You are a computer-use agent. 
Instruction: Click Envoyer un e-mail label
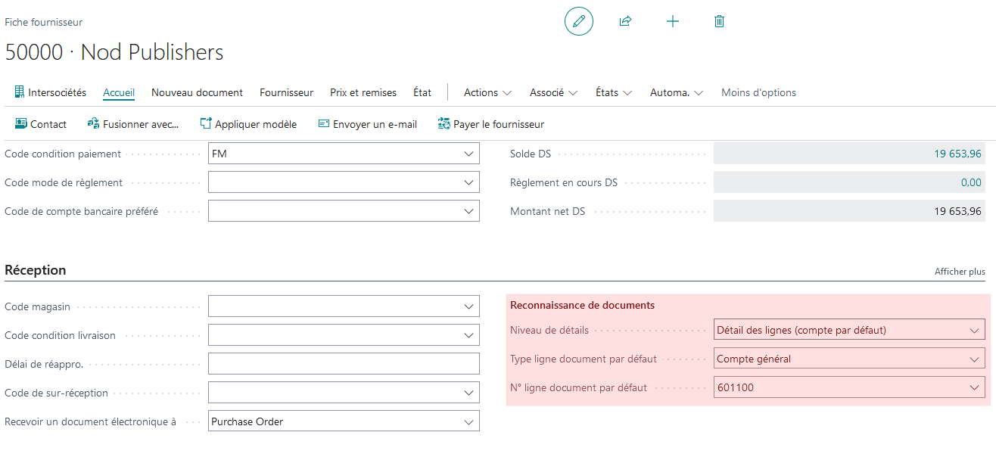pyautogui.click(x=375, y=124)
